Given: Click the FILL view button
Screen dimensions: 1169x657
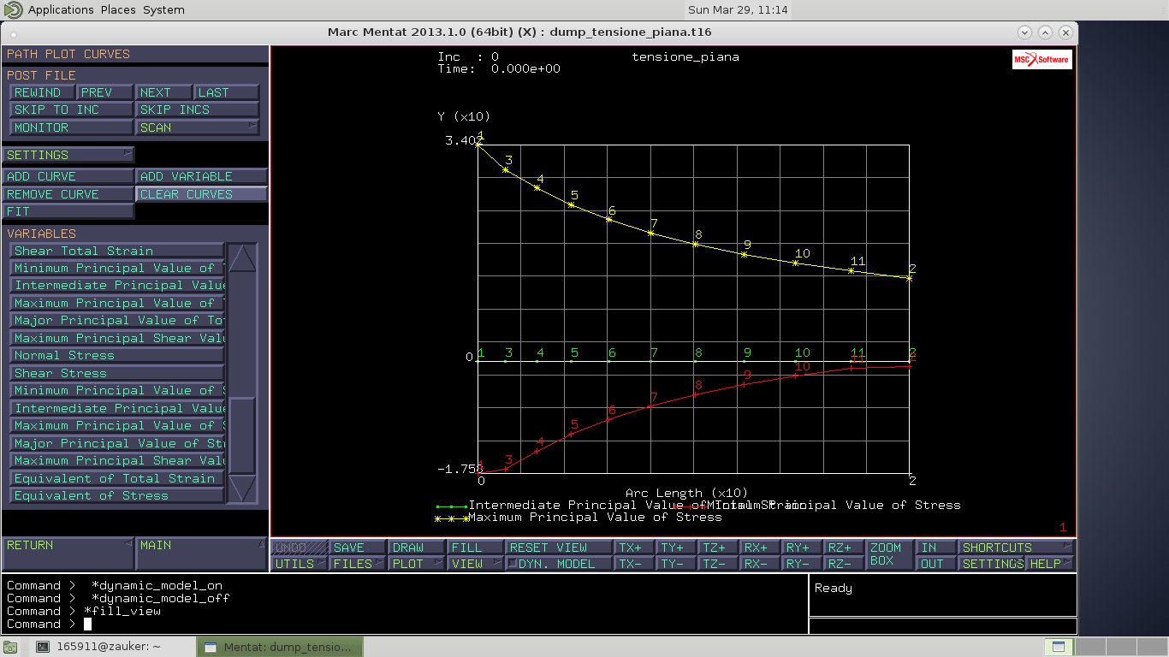Looking at the screenshot, I should 476,547.
